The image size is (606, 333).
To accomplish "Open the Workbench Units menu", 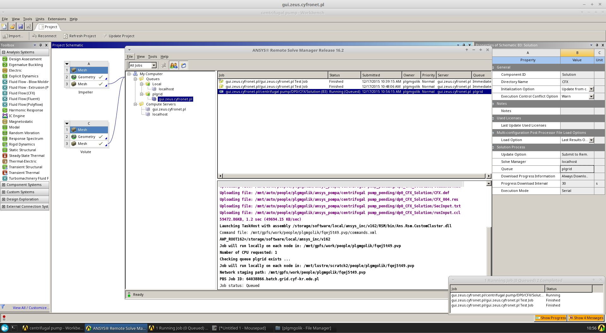I will tap(40, 19).
